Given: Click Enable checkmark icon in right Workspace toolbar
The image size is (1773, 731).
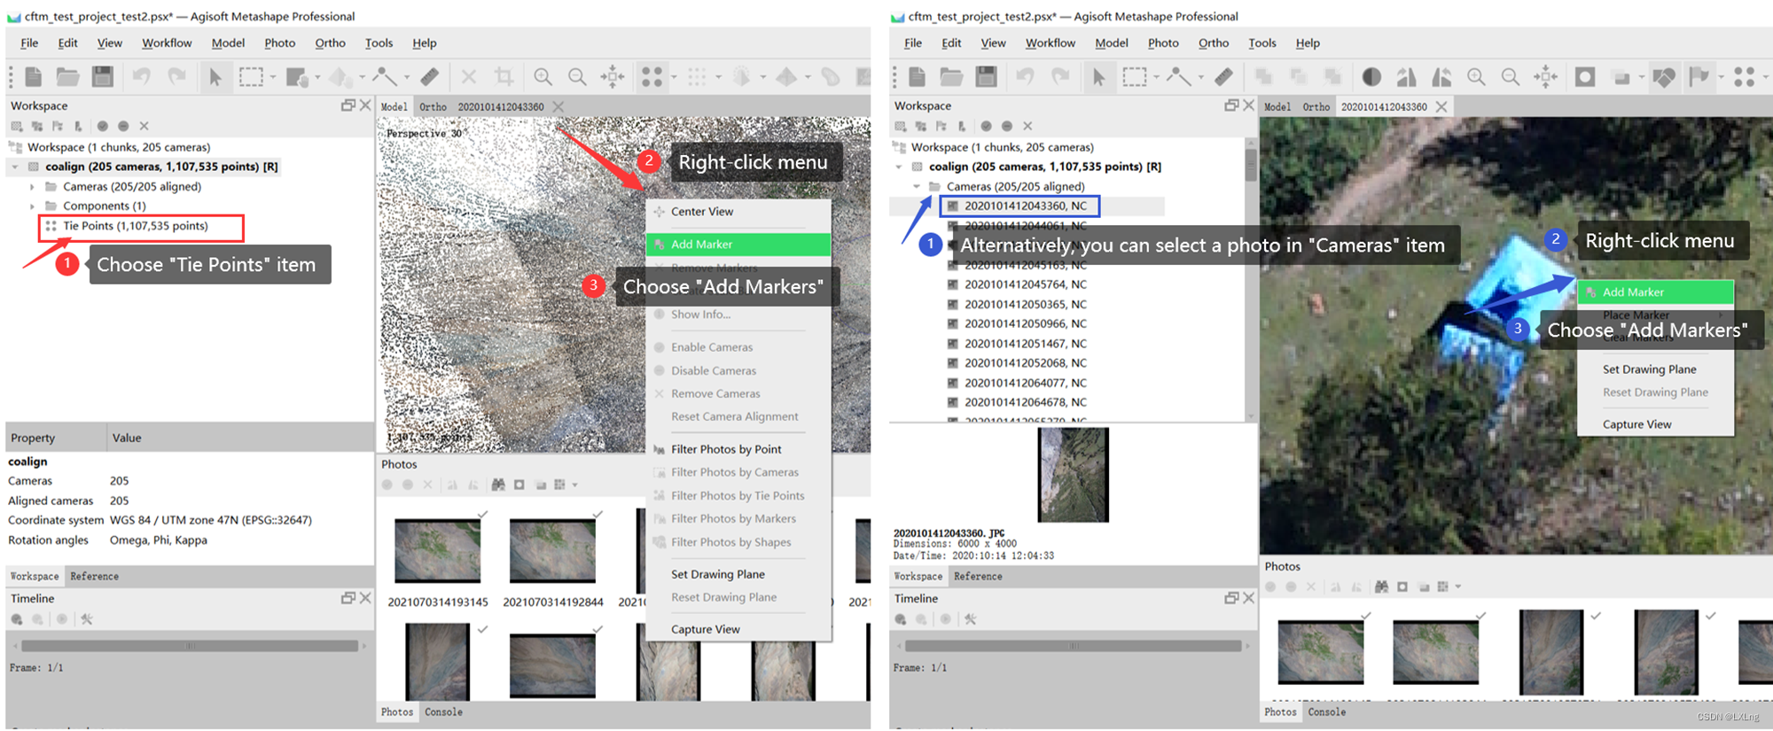Looking at the screenshot, I should [987, 126].
